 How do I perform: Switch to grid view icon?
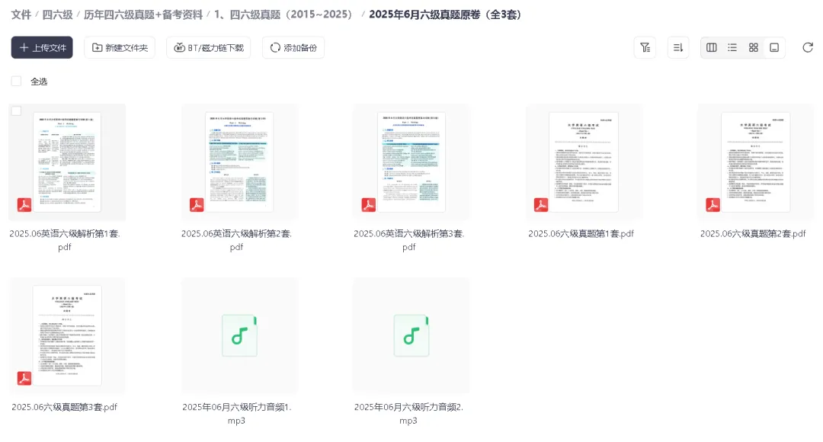[x=753, y=47]
